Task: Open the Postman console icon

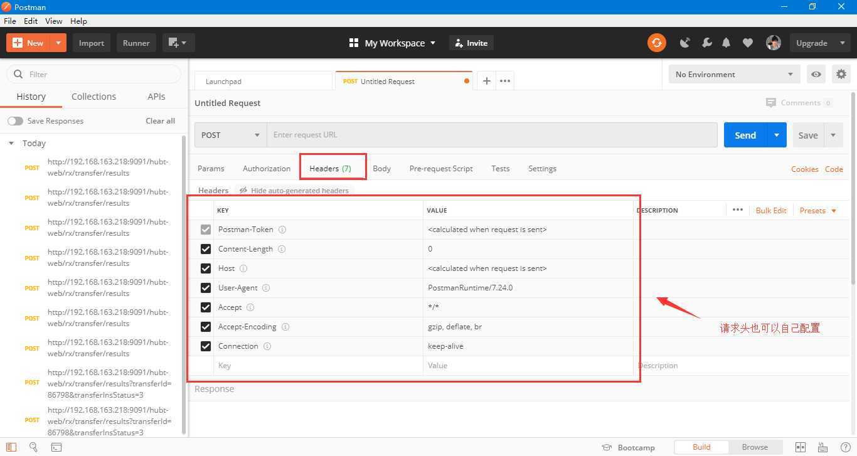Action: 56,447
